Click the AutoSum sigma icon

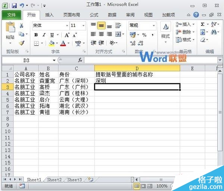click(203, 24)
